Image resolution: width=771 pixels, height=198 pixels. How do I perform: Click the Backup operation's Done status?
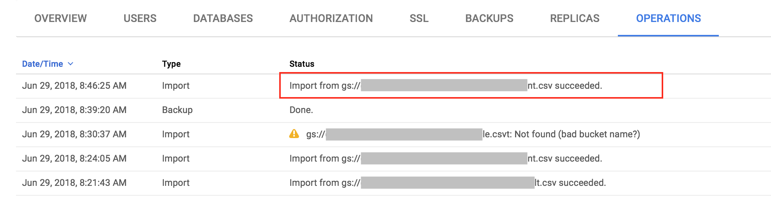click(x=301, y=110)
